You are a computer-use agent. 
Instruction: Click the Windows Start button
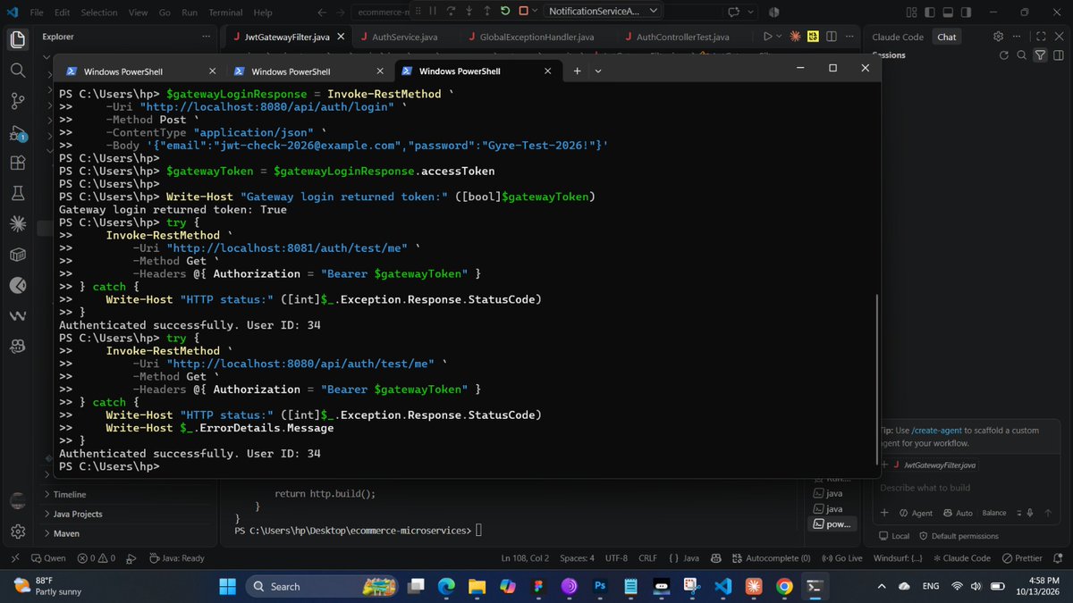pyautogui.click(x=227, y=586)
